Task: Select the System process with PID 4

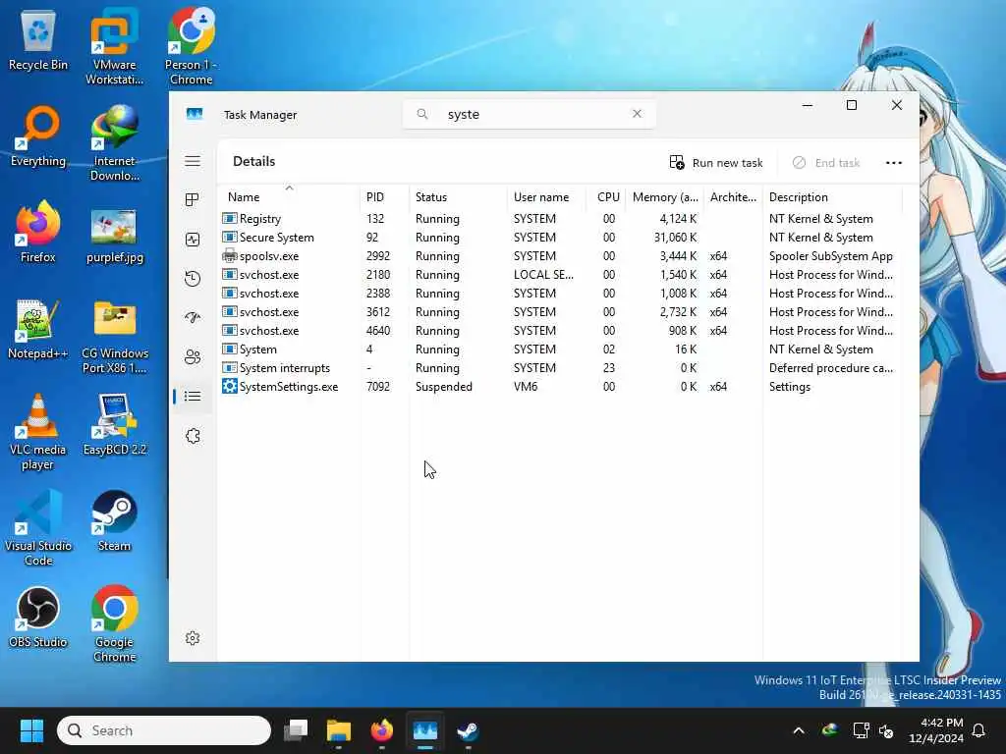Action: point(561,350)
